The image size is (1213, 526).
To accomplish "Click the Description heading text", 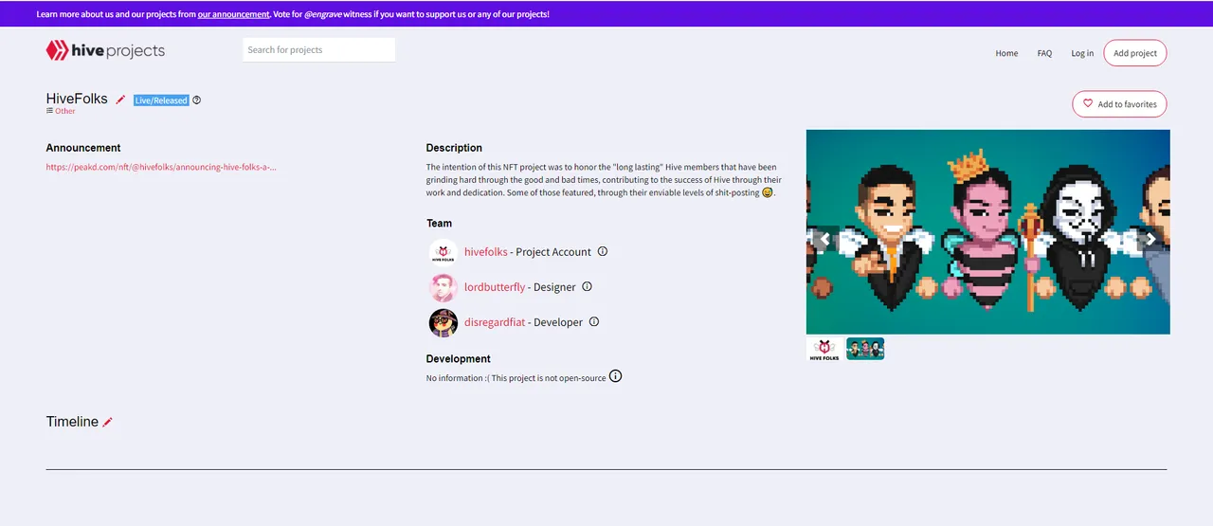I will coord(454,148).
